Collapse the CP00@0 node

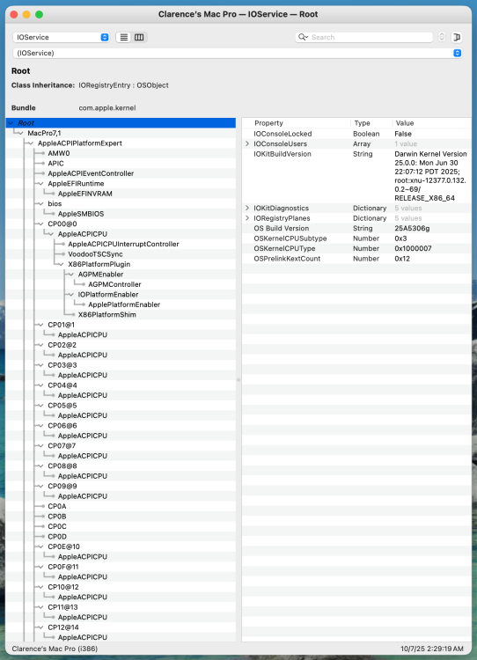[41, 224]
